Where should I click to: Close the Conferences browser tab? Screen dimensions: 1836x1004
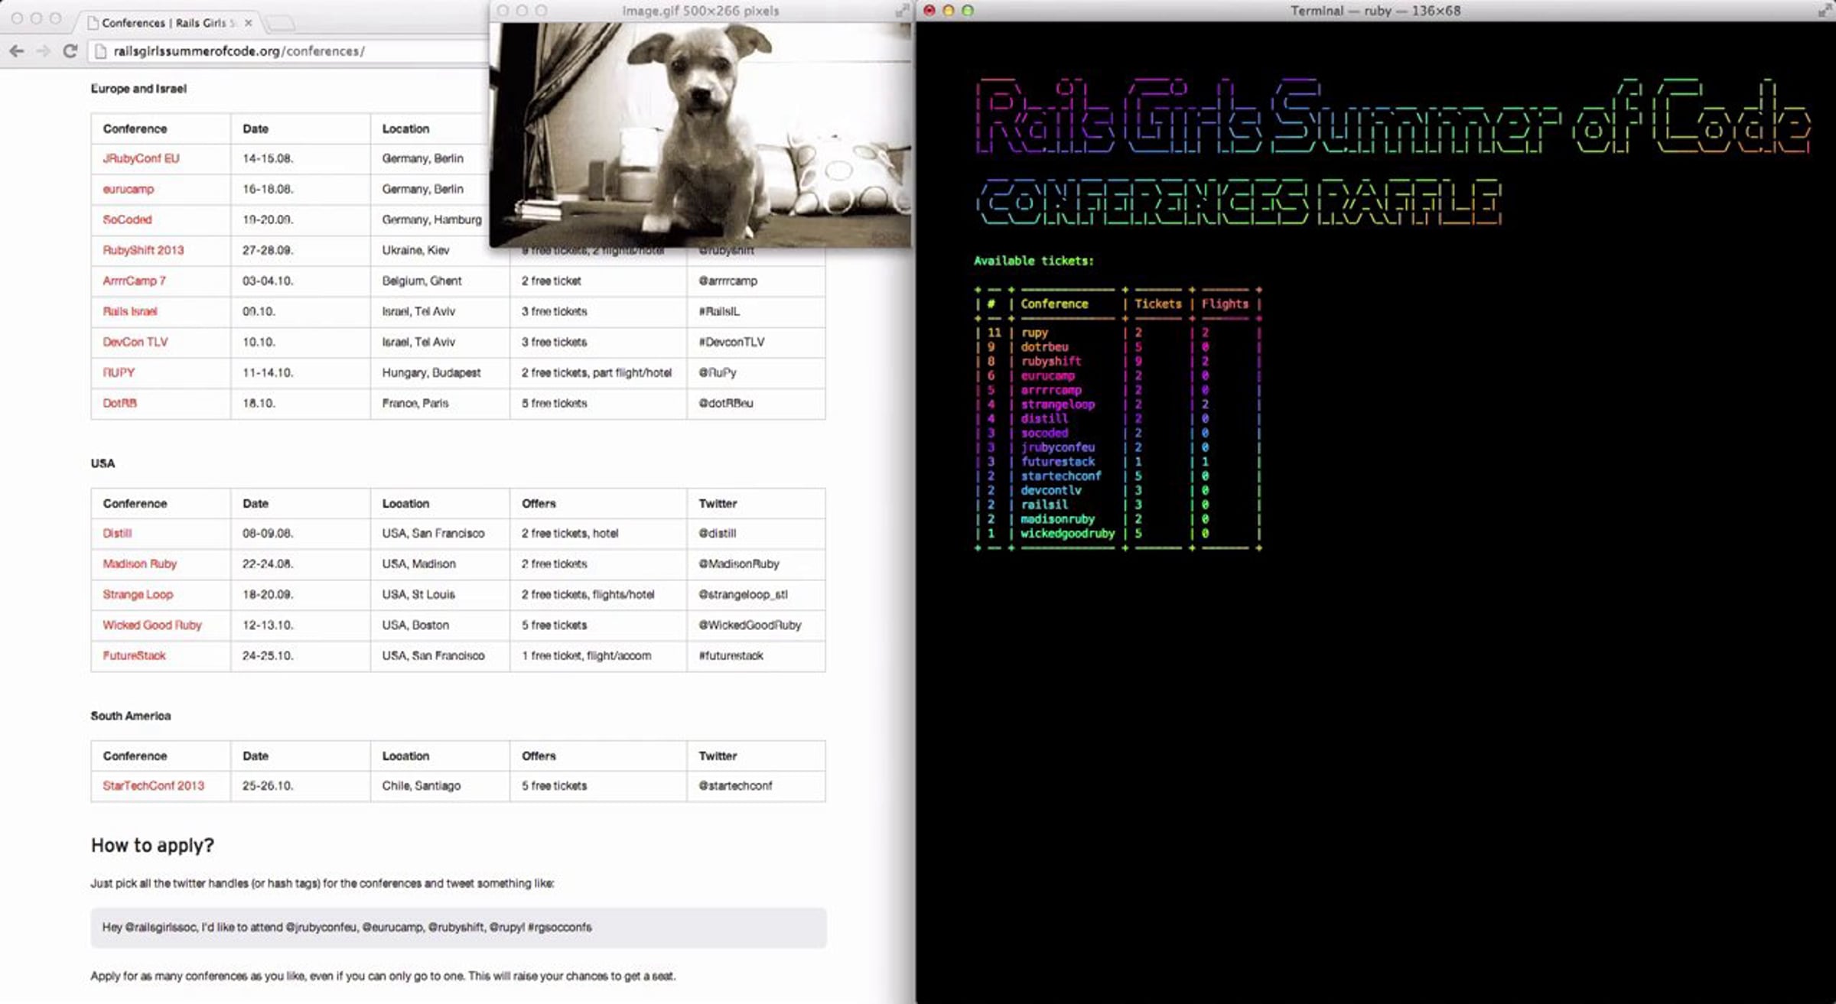tap(248, 23)
